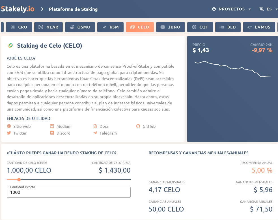This screenshot has width=278, height=220.
Task: Select the Sitio web globe icon
Action: pyautogui.click(x=9, y=126)
